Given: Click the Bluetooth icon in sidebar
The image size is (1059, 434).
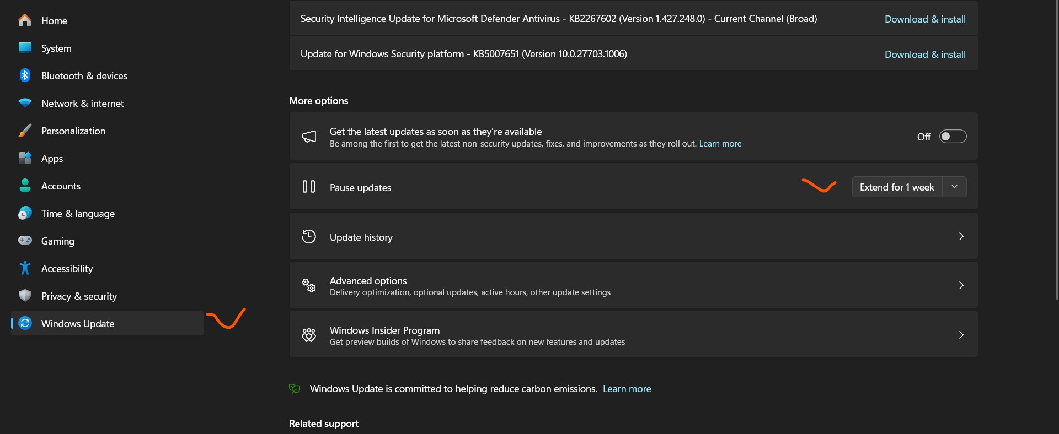Looking at the screenshot, I should coord(25,75).
